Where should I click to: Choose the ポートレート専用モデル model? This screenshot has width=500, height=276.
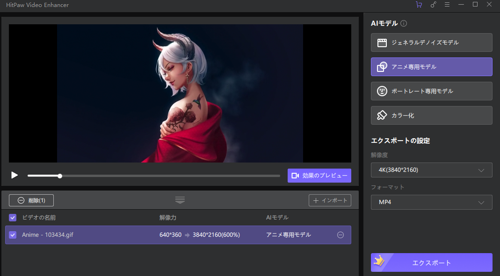point(431,91)
